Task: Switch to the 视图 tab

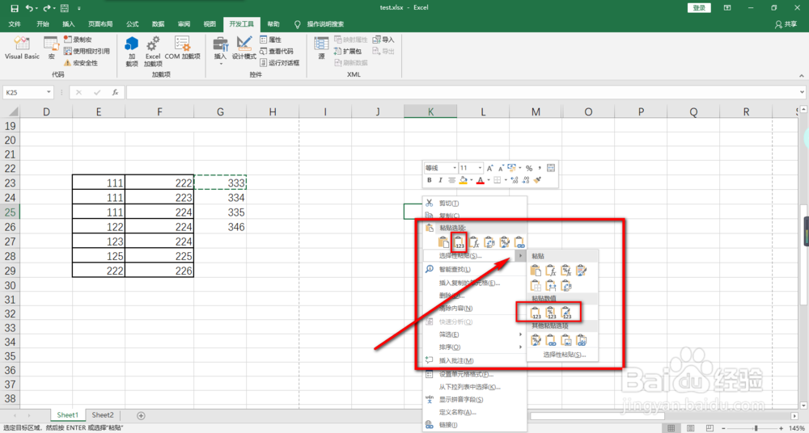Action: coord(210,23)
